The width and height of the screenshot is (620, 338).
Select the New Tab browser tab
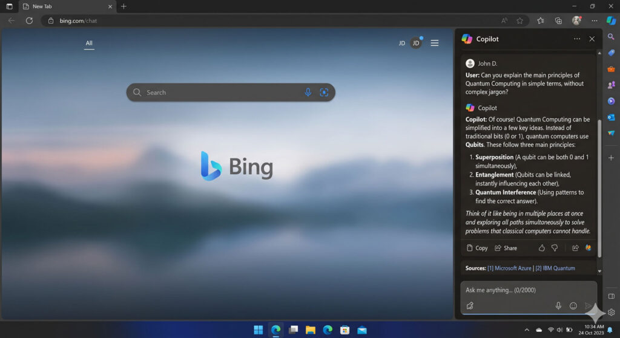pos(67,6)
